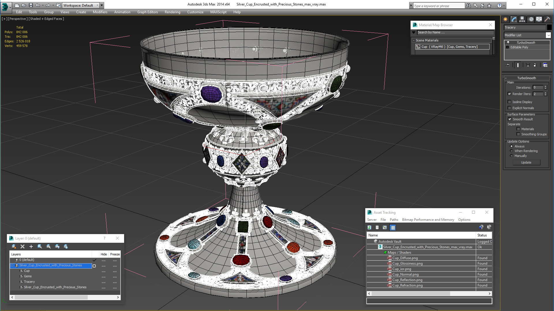Viewport: 554px width, 311px height.
Task: Click Delete layer X icon
Action: tap(23, 246)
